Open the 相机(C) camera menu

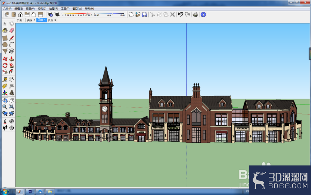point(42,8)
